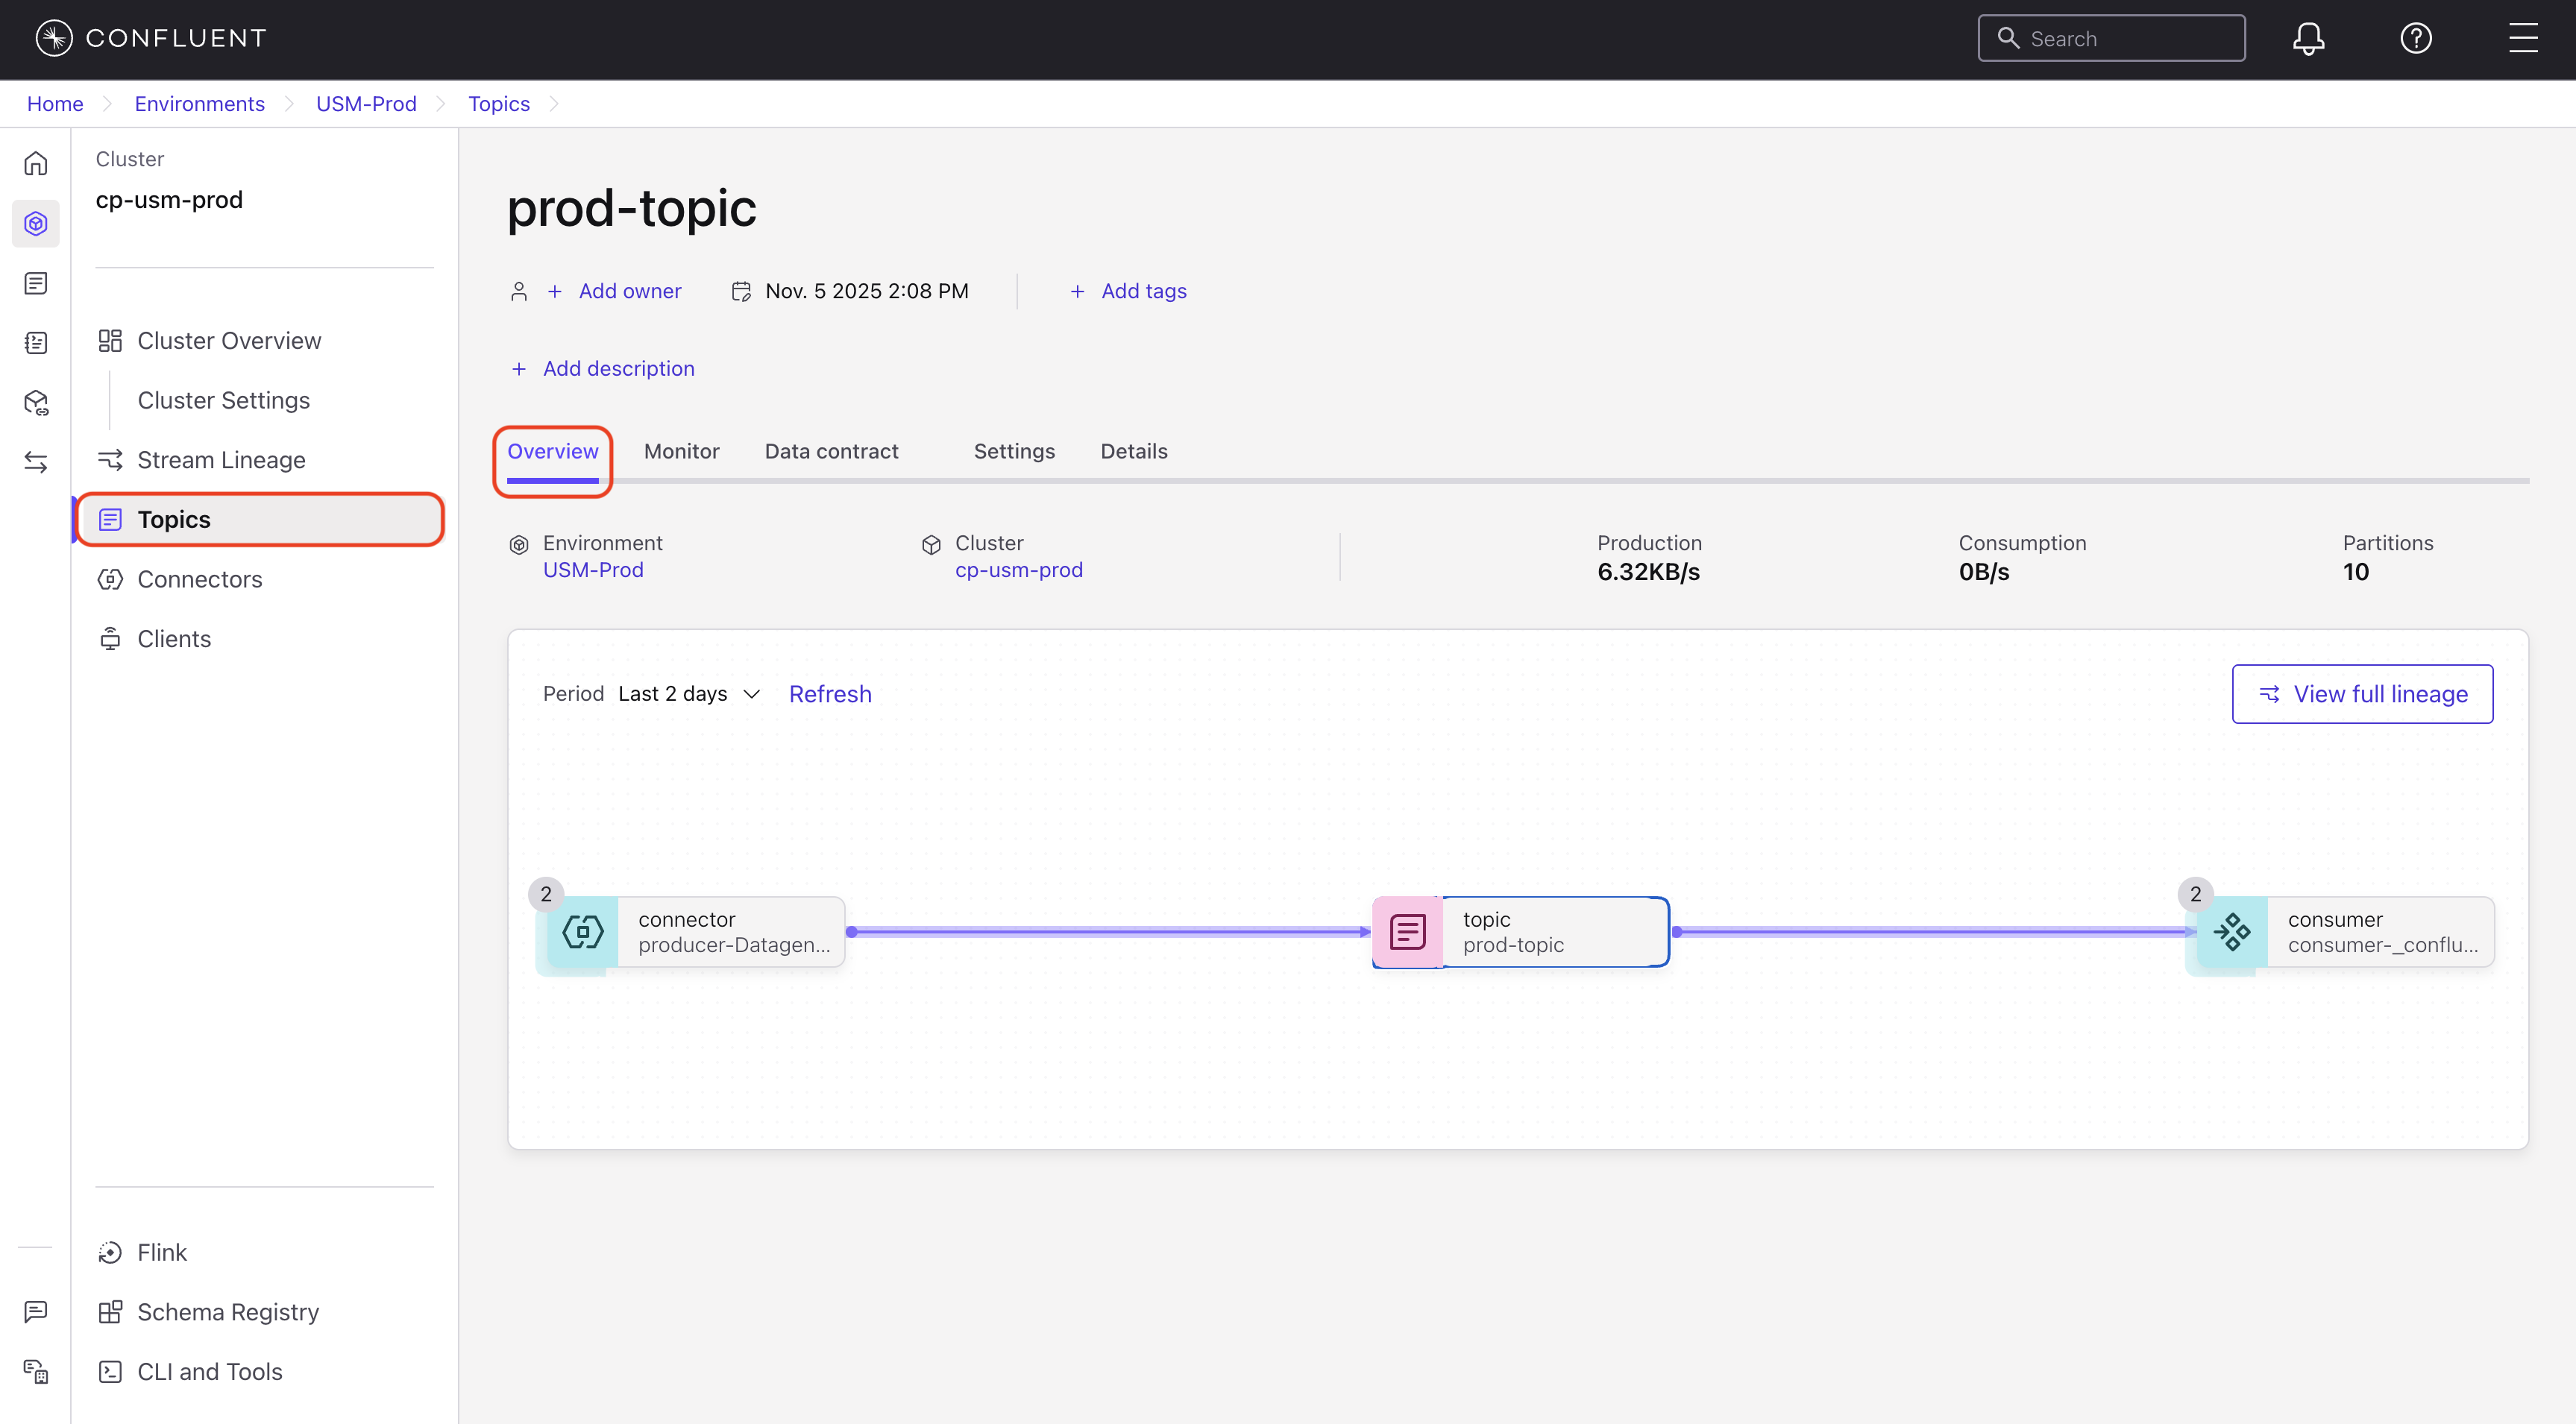This screenshot has height=1424, width=2576.
Task: Click the stream lineage arrows rail icon
Action: (x=36, y=462)
